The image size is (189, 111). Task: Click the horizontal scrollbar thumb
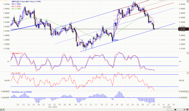[x=175, y=109]
